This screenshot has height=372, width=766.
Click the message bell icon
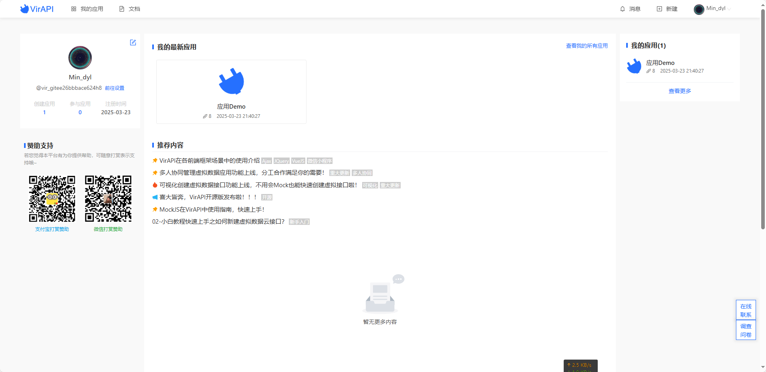[622, 9]
